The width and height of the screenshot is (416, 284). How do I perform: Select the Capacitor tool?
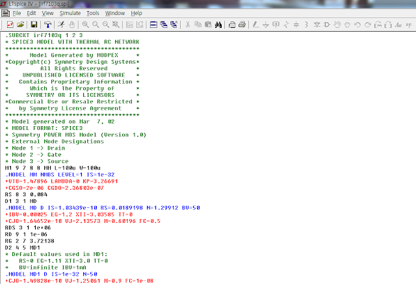coord(296,25)
